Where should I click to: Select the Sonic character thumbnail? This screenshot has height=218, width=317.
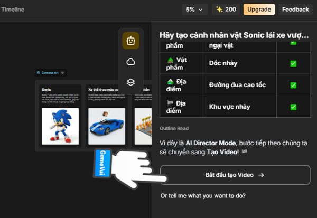[60, 126]
